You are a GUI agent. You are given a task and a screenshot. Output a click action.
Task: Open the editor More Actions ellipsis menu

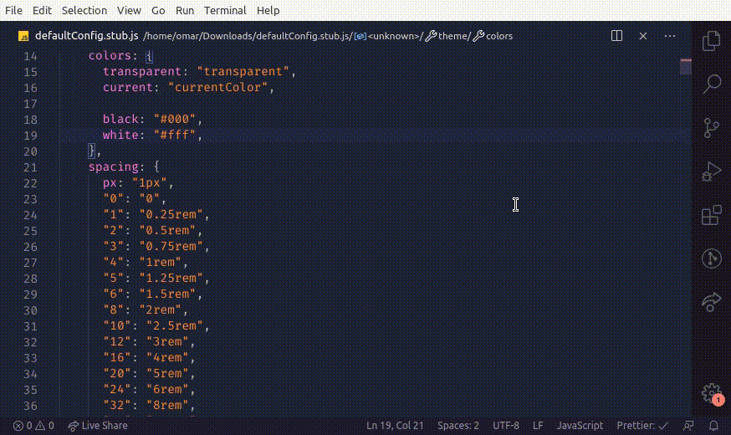(x=670, y=36)
